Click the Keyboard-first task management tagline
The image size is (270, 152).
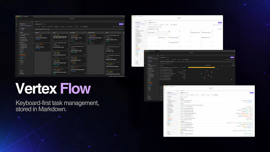[57, 106]
